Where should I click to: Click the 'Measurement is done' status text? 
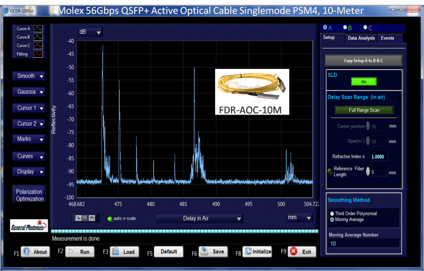(76, 239)
